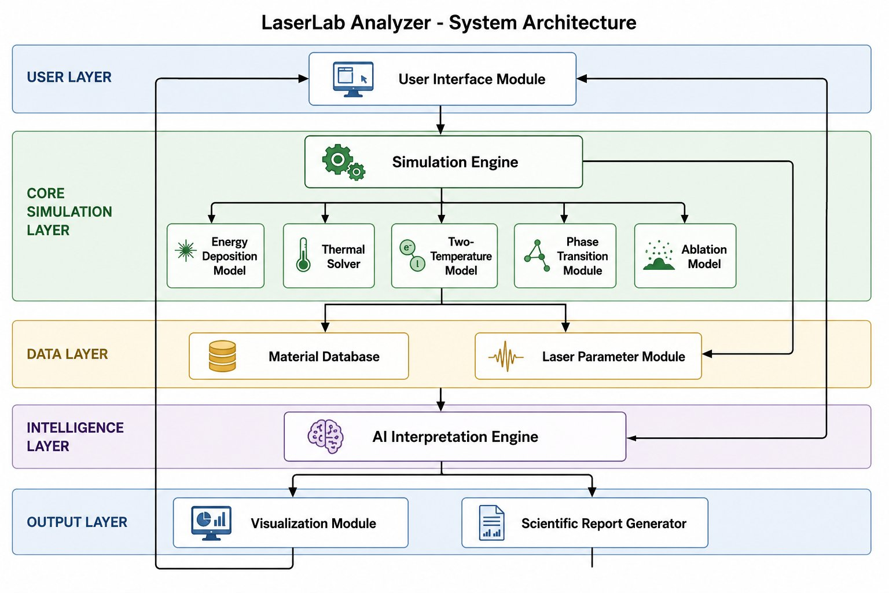Click the OUTPUT LAYER heading
This screenshot has height=593, width=889.
tap(77, 522)
